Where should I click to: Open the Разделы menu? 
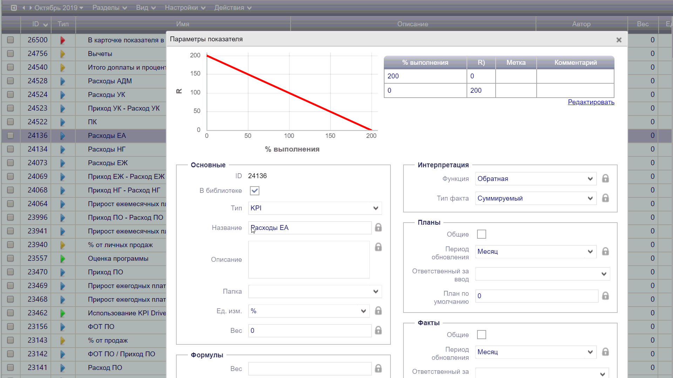coord(109,8)
